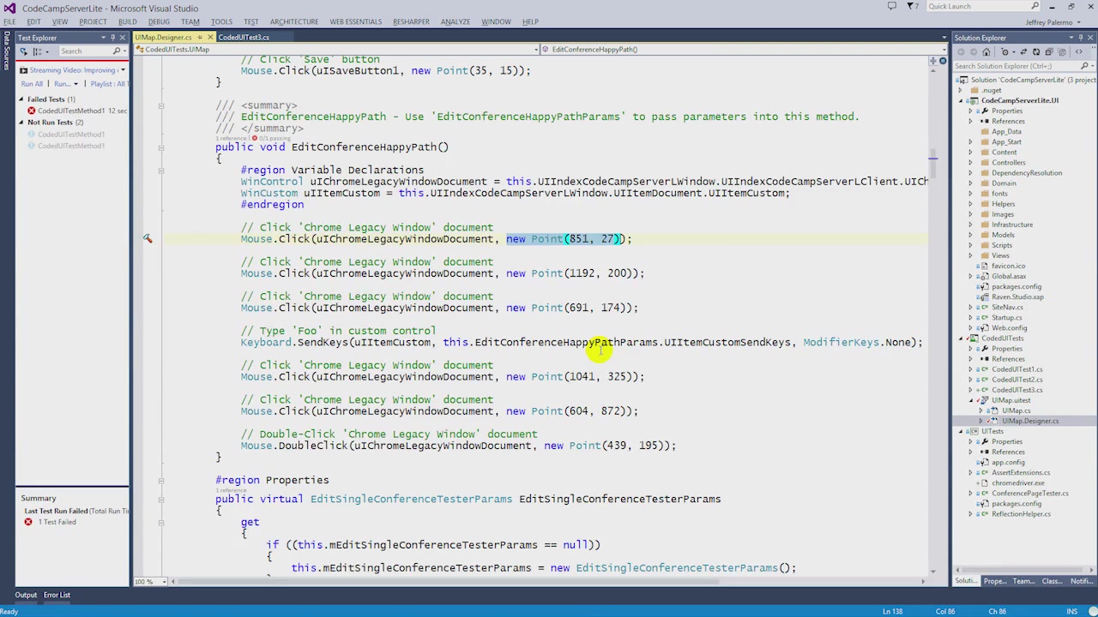Open the ARCHITECTURE menu
This screenshot has height=617, width=1098.
click(x=294, y=22)
